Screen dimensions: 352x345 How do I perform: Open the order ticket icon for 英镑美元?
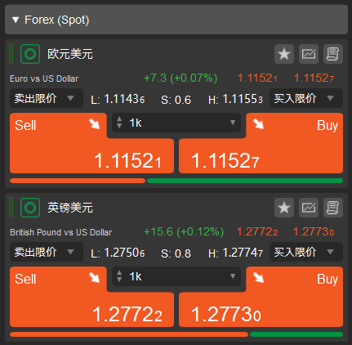tap(333, 208)
